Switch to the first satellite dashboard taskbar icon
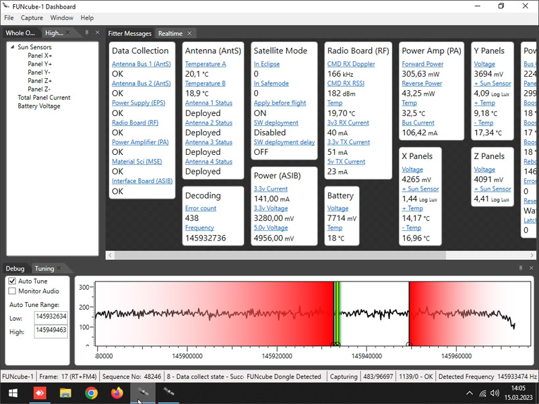This screenshot has width=539, height=404. 143,393
